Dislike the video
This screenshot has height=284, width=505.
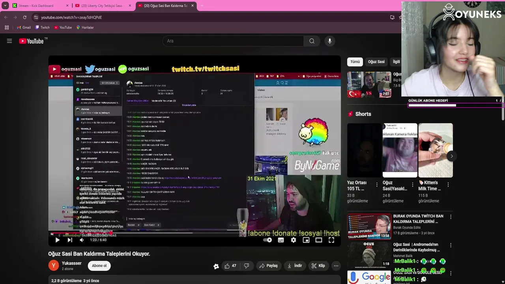click(247, 266)
